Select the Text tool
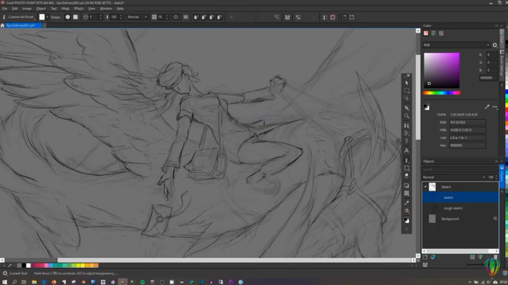This screenshot has height=285, width=508. 407,151
